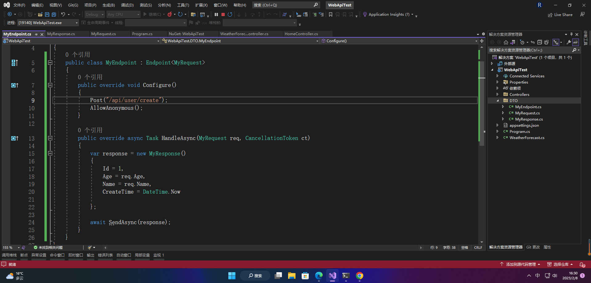Pin the Solution Explorer panel
The image size is (591, 283).
571,34
